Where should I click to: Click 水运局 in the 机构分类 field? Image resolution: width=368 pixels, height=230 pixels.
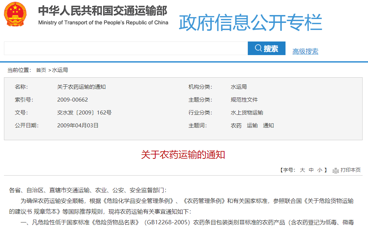[x=239, y=87]
